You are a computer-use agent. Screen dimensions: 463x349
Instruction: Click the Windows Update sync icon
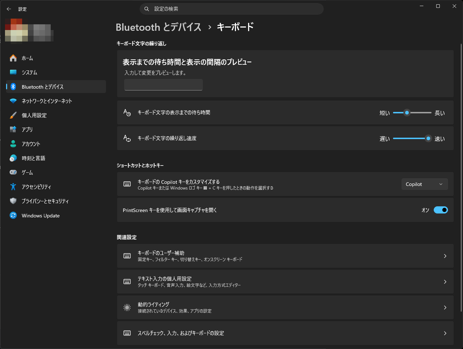pos(13,215)
